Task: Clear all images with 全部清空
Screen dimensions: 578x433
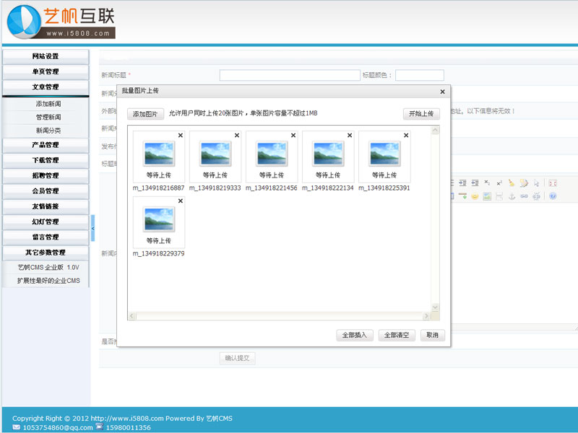Action: [x=397, y=336]
